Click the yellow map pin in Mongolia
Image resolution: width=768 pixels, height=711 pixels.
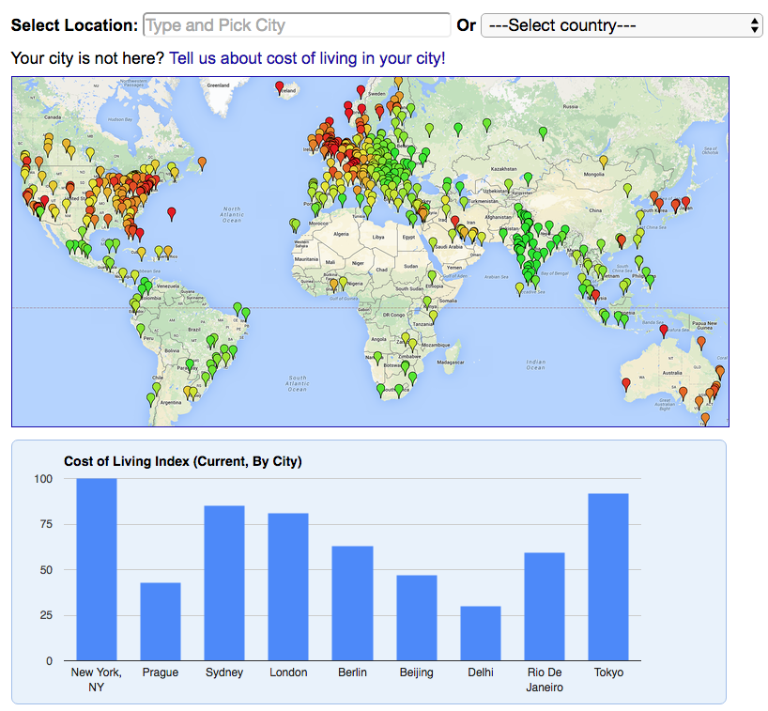pyautogui.click(x=604, y=161)
